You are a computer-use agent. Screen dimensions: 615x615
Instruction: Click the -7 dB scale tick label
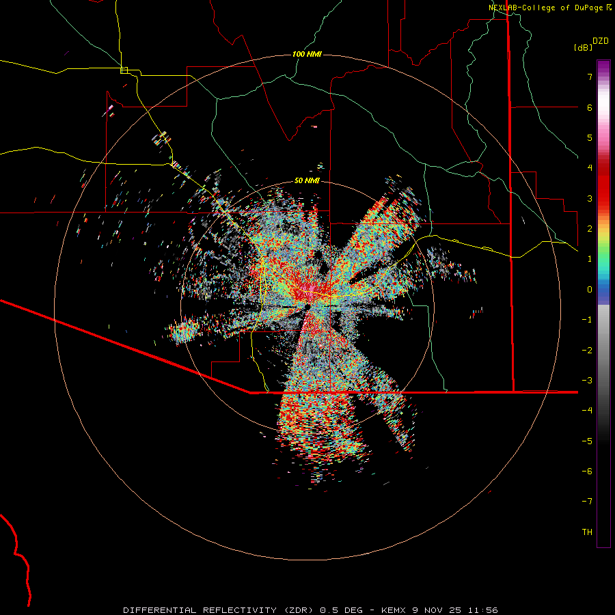coord(587,502)
